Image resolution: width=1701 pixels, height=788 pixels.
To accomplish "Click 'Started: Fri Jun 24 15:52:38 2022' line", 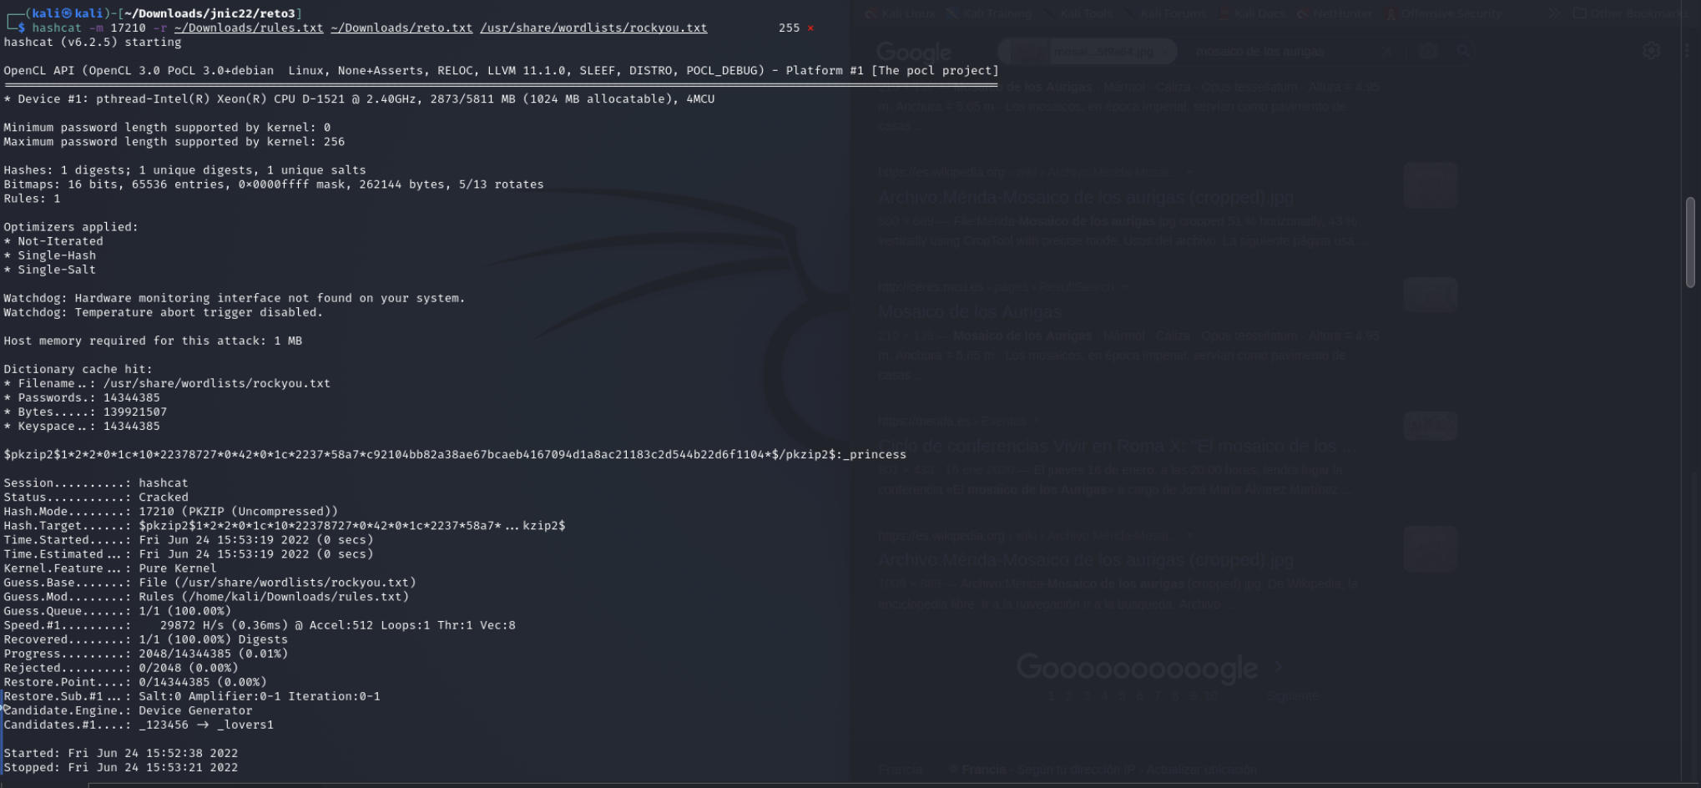I will coord(121,754).
